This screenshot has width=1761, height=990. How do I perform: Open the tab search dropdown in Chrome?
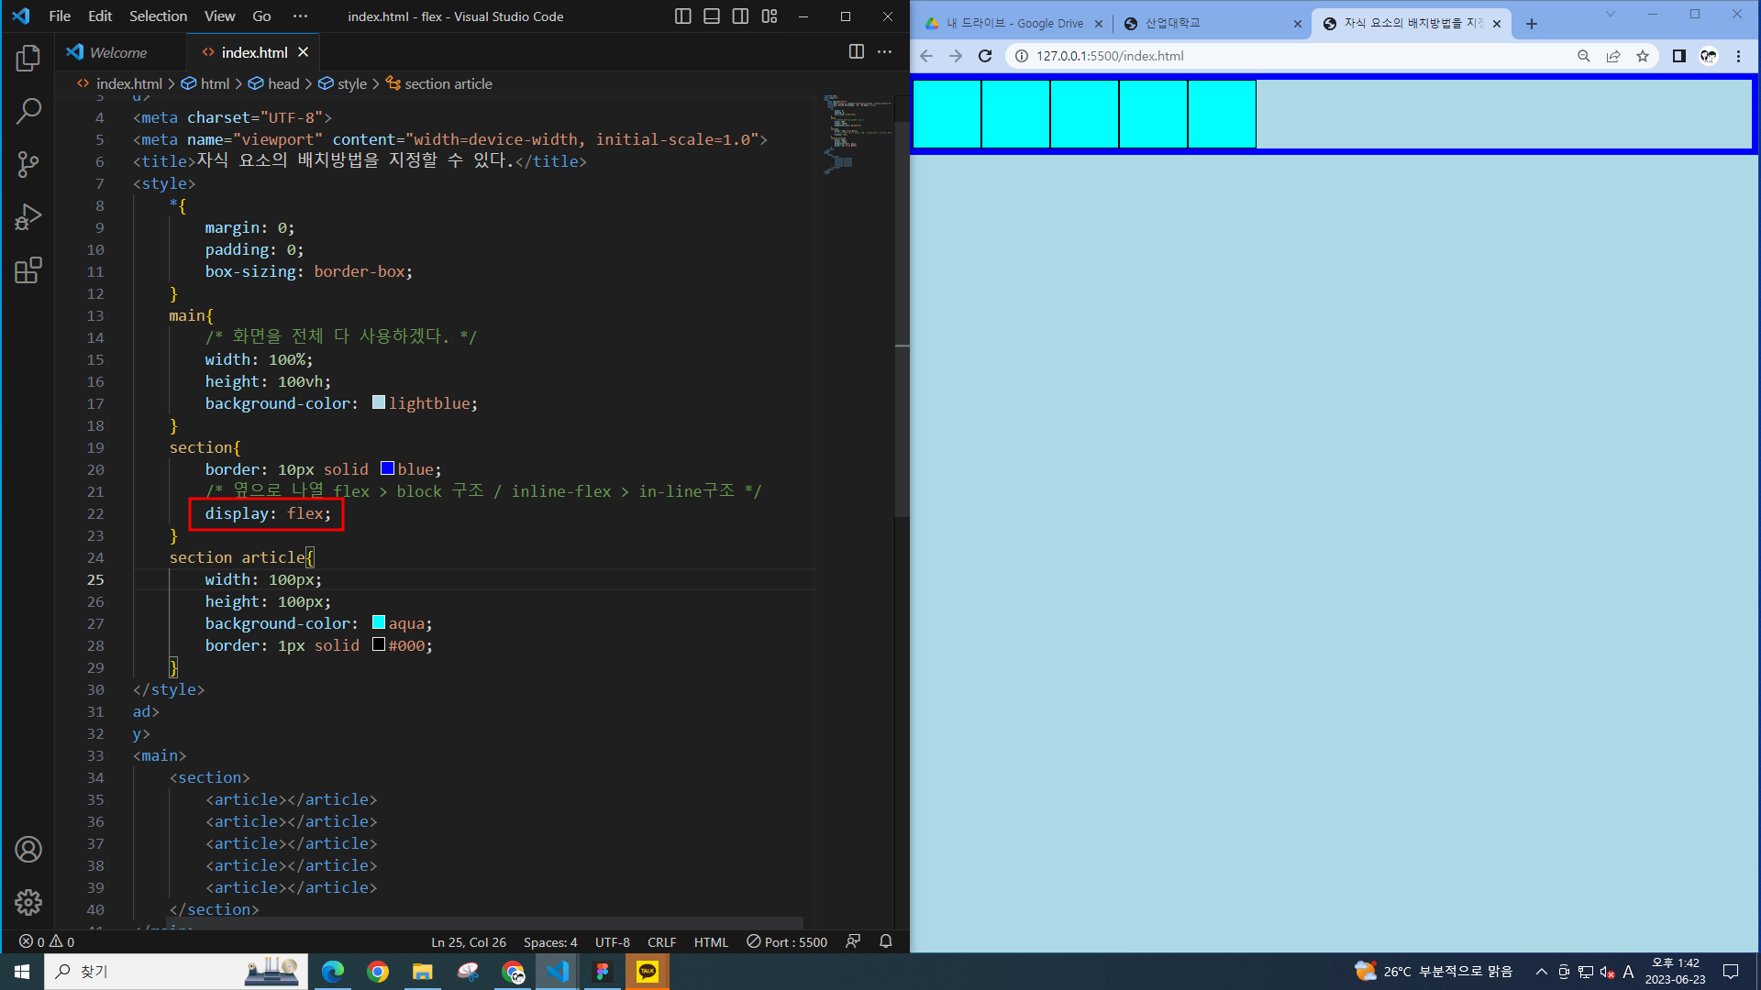[x=1610, y=15]
